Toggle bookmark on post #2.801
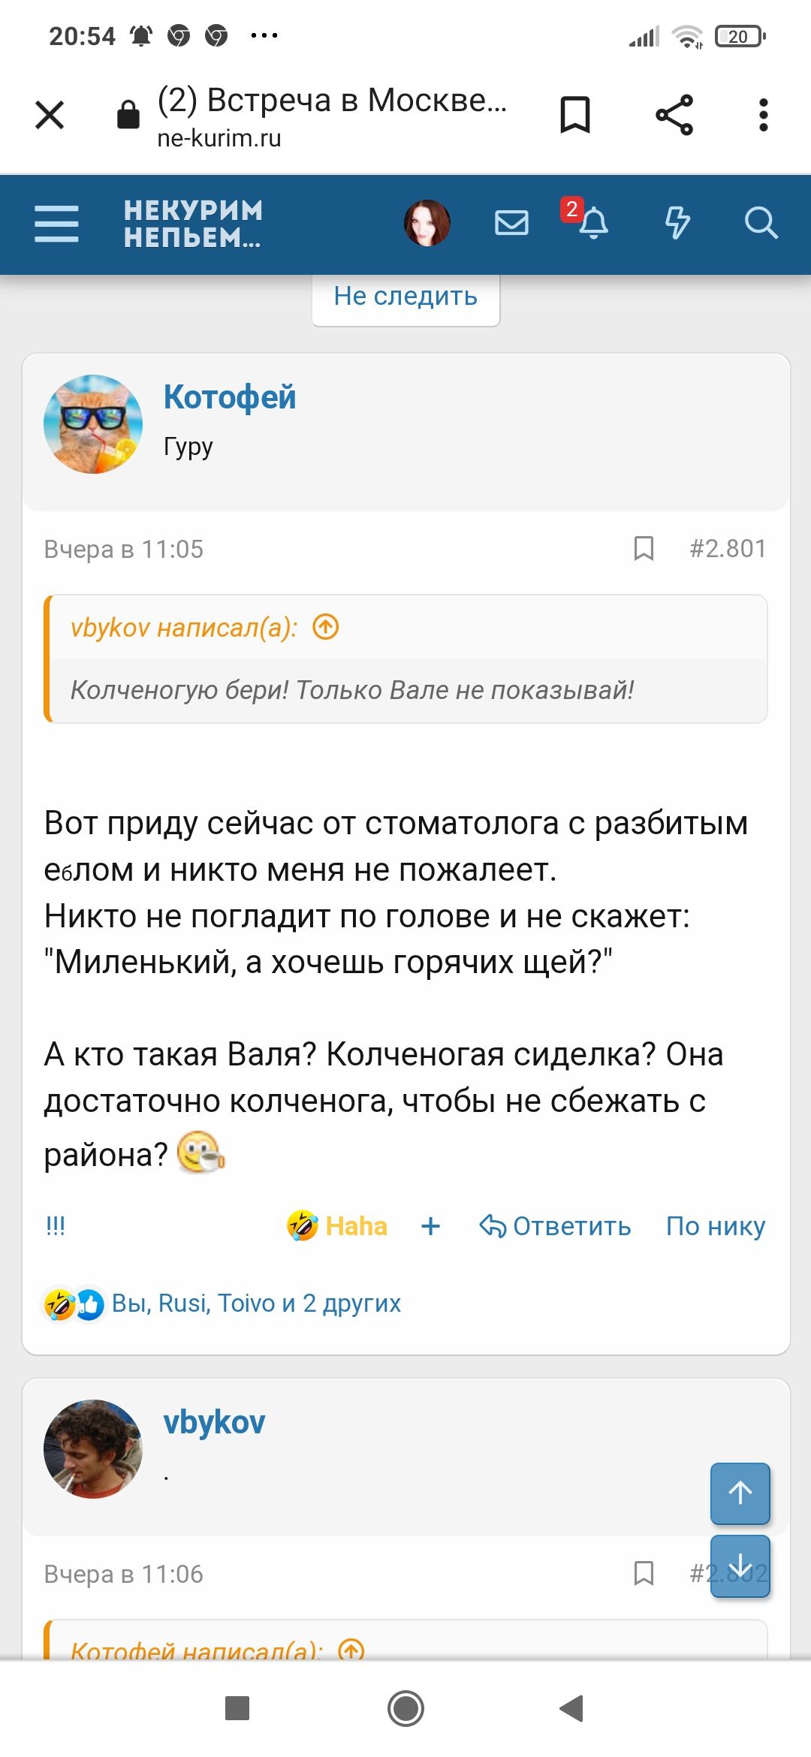 [644, 548]
